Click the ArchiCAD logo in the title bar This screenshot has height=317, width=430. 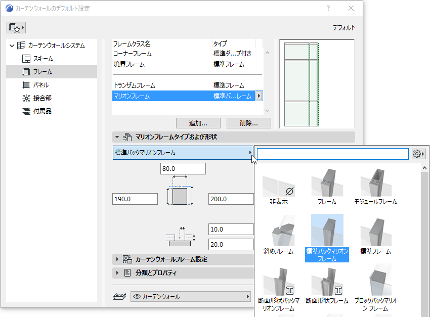point(9,8)
